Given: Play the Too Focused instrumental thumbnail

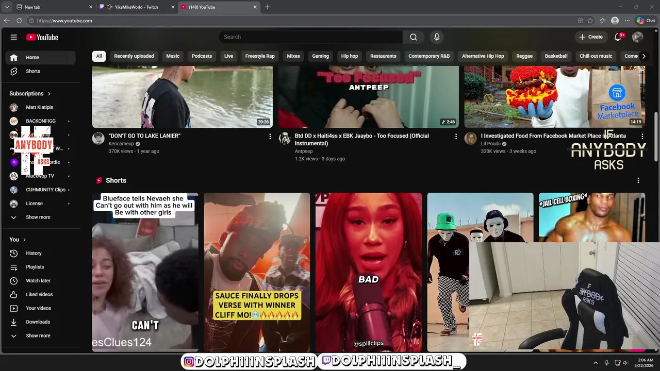Looking at the screenshot, I should (368, 97).
